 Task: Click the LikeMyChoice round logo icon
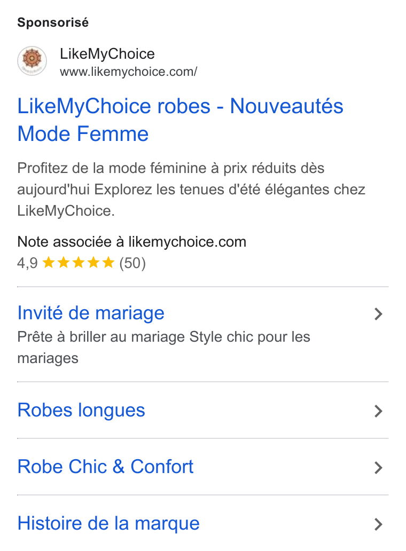tap(32, 61)
